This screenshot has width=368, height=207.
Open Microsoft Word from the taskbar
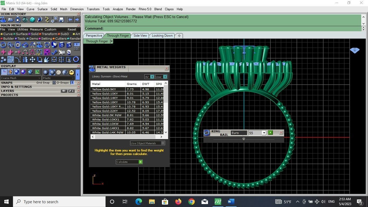[x=231, y=202]
